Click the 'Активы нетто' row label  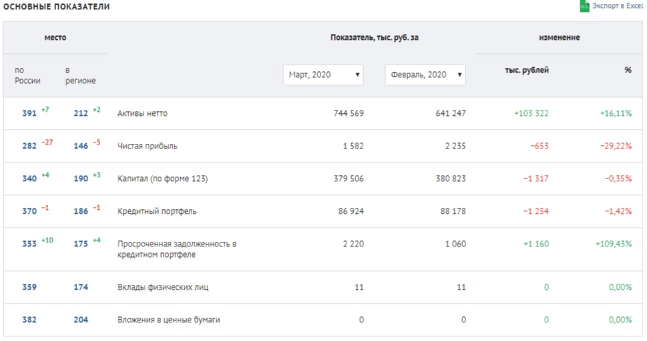tap(142, 113)
